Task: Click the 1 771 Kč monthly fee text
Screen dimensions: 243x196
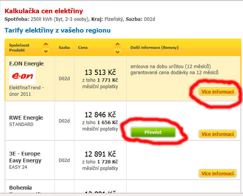Action: (x=108, y=80)
